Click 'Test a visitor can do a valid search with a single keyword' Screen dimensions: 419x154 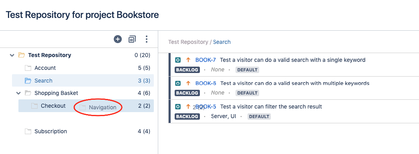[292, 60]
